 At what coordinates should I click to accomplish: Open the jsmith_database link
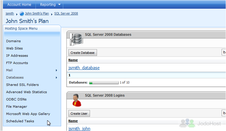click(x=84, y=68)
